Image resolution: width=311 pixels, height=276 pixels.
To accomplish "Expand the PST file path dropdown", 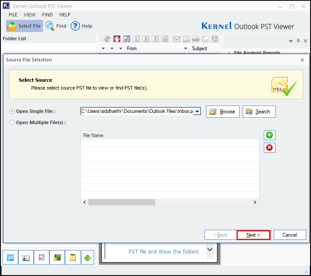I will pos(198,111).
